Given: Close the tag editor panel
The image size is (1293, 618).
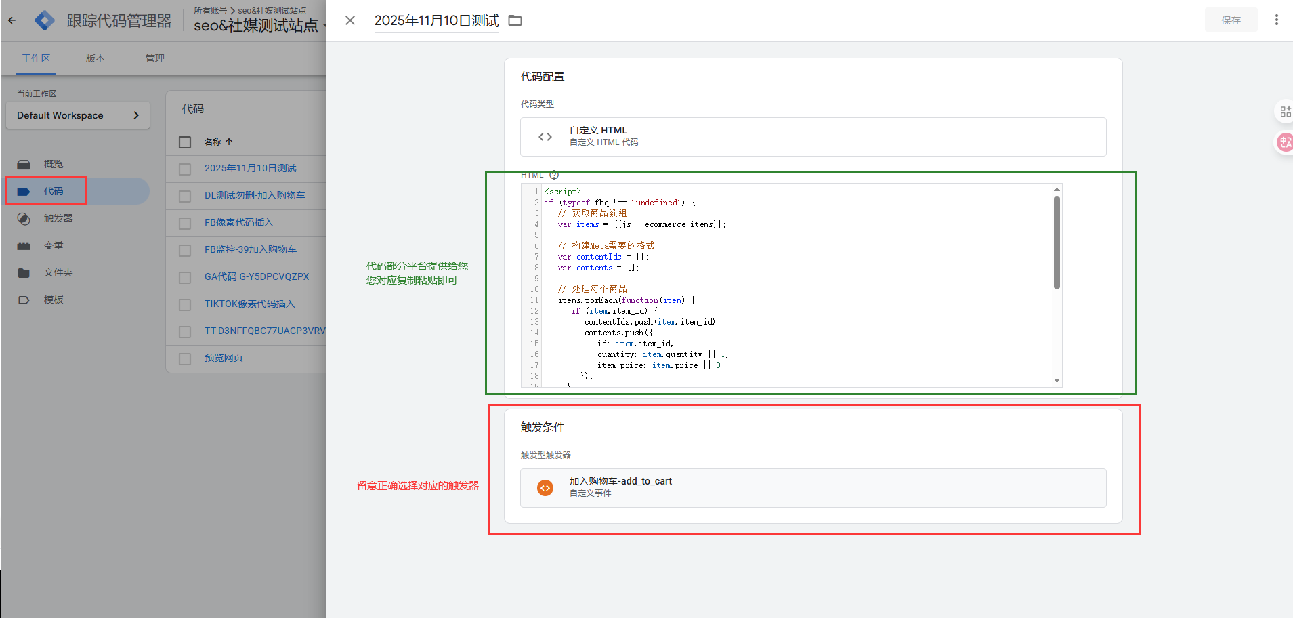Looking at the screenshot, I should [x=350, y=21].
